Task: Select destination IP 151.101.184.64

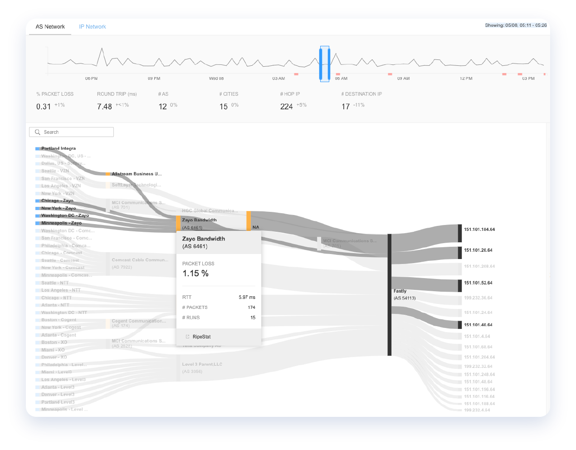Action: coord(479,230)
